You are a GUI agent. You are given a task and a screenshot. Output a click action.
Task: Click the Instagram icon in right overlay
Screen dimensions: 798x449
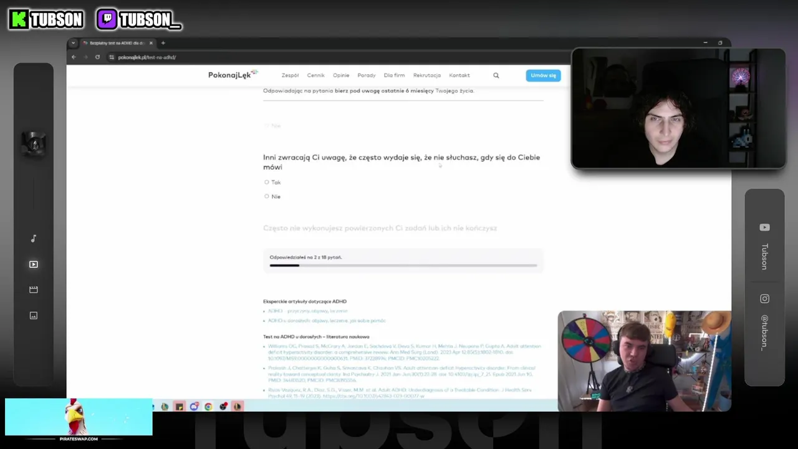pyautogui.click(x=764, y=299)
